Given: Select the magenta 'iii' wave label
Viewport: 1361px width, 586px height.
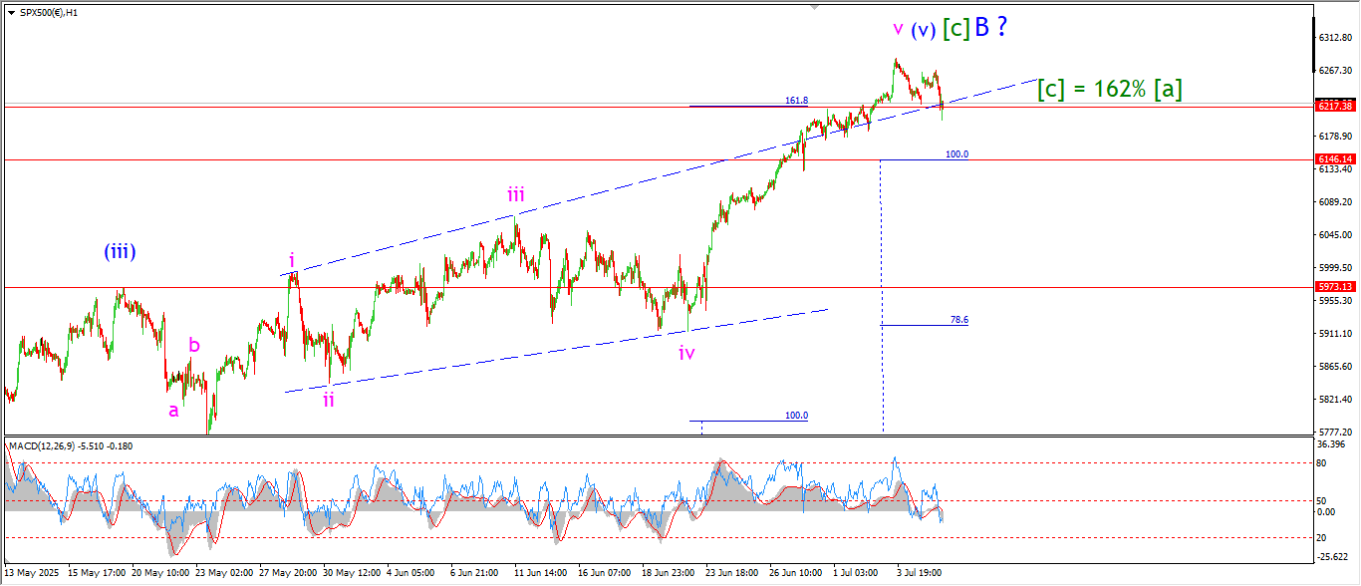Looking at the screenshot, I should (x=515, y=194).
